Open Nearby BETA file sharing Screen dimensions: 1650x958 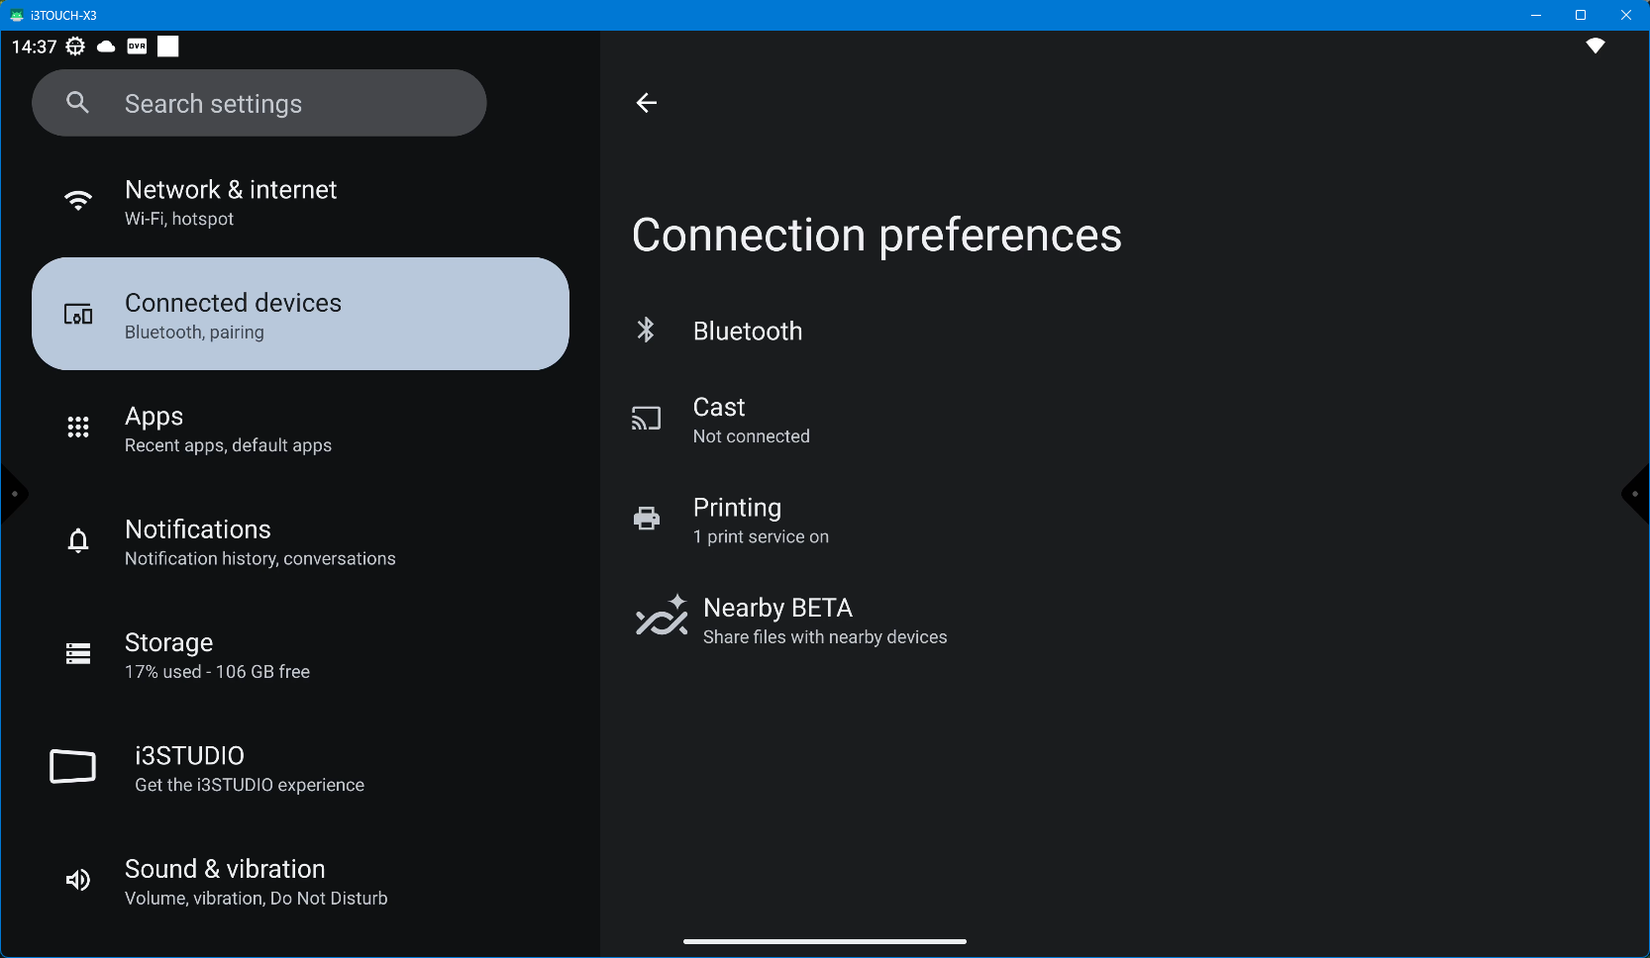click(824, 621)
